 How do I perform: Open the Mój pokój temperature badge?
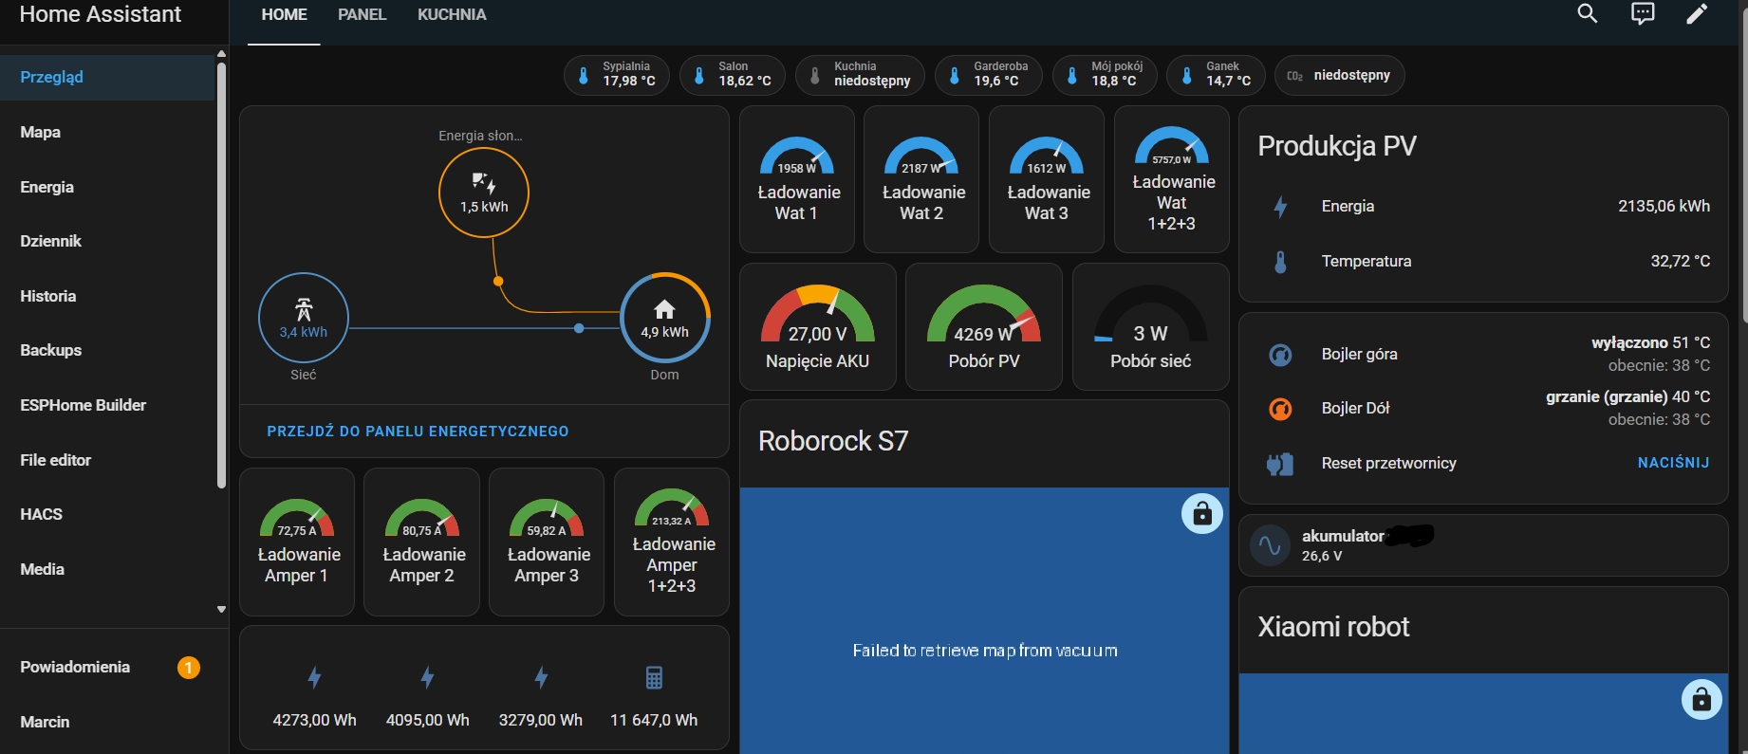pos(1105,75)
